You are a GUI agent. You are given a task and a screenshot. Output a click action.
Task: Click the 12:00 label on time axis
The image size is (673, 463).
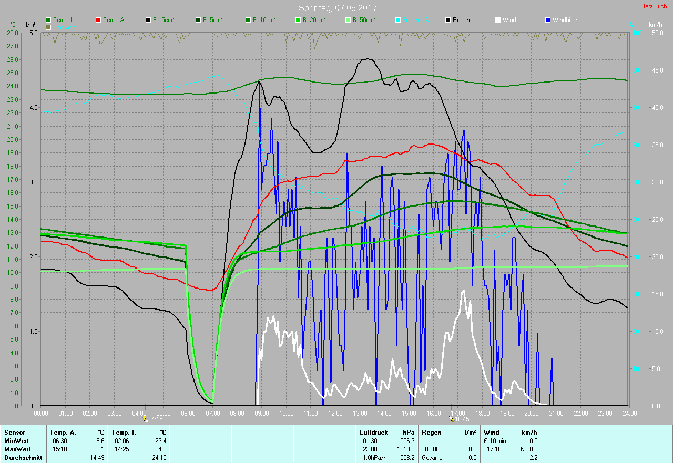pyautogui.click(x=335, y=414)
